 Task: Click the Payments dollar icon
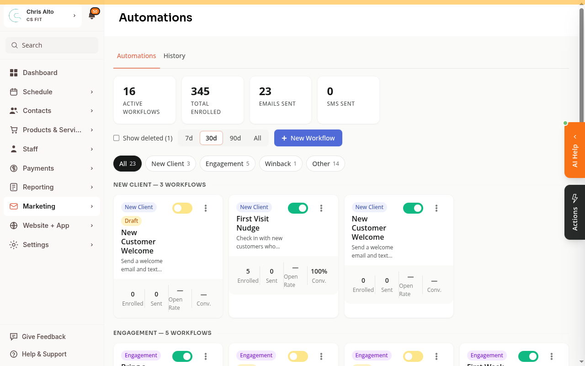click(14, 168)
